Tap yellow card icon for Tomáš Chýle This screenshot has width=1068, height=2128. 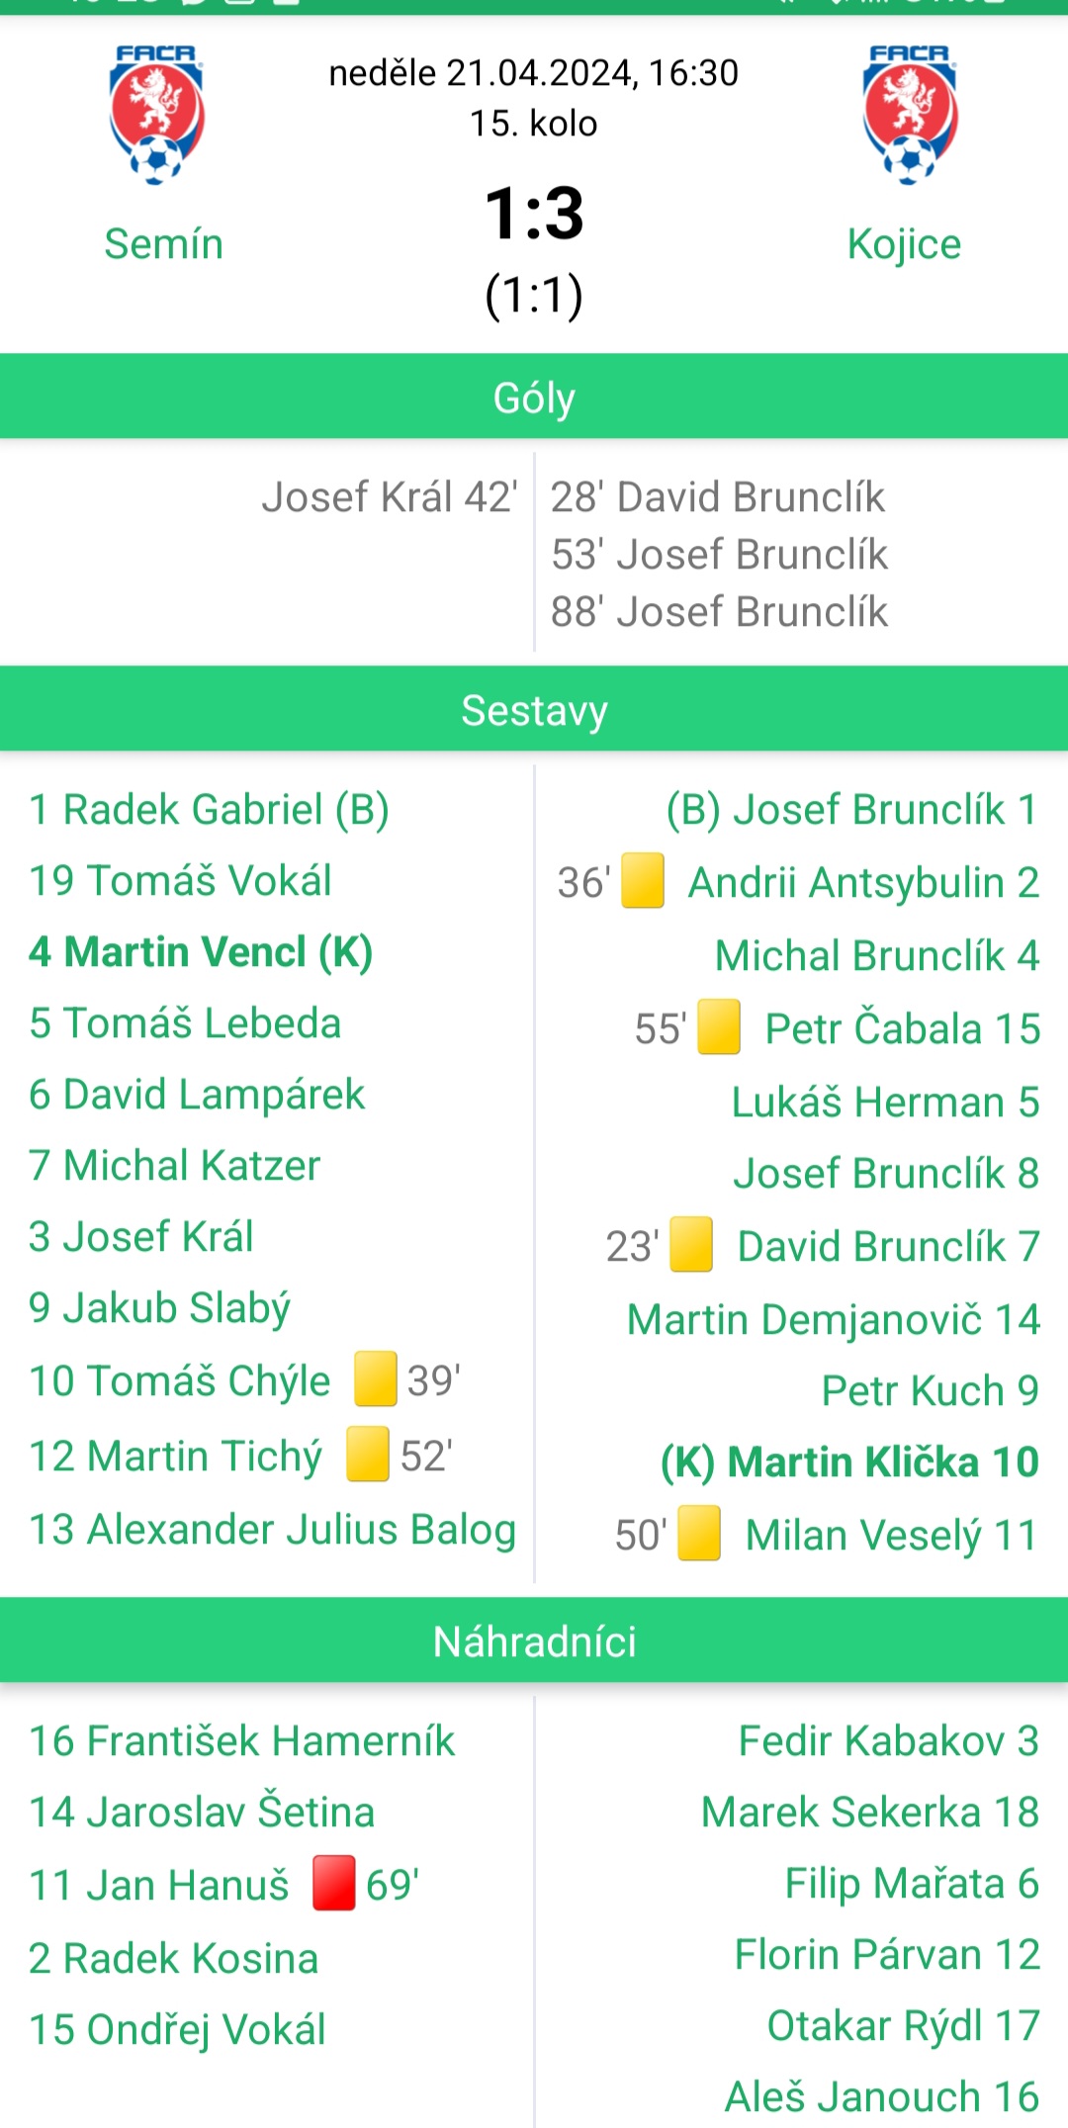tap(376, 1379)
